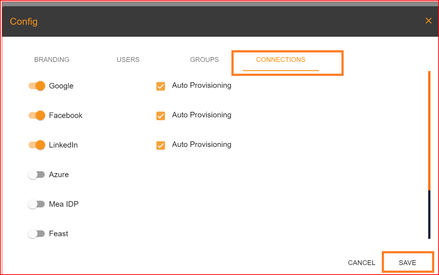Click the Config dialog title
439x275 pixels.
24,22
